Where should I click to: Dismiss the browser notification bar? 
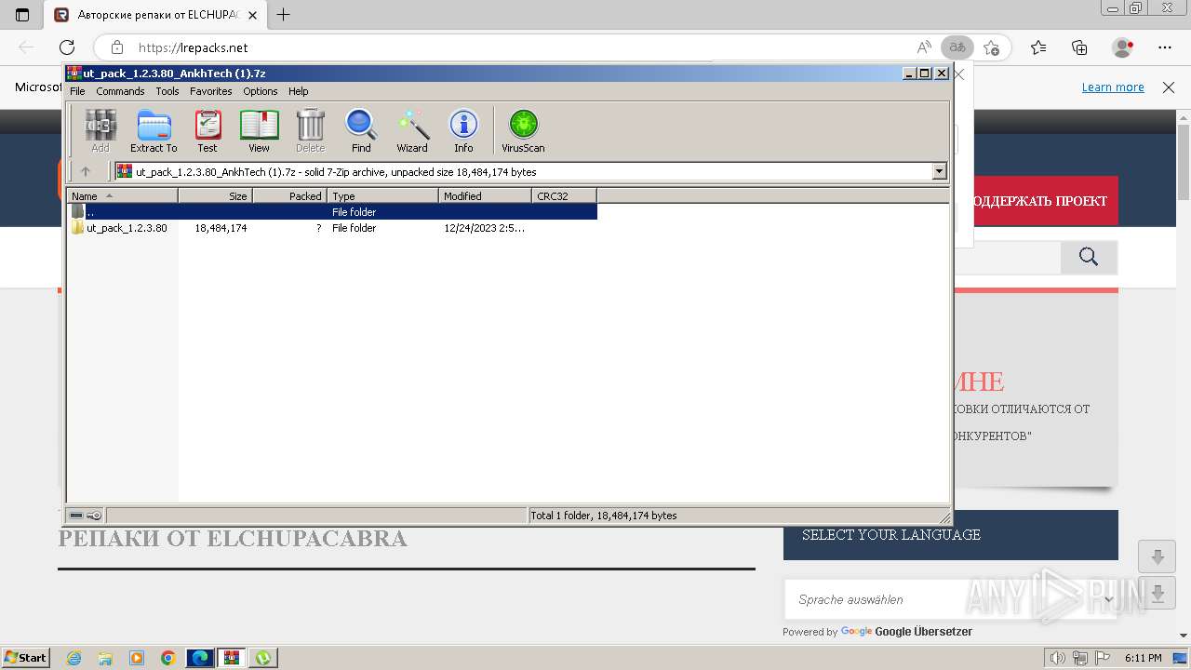(1169, 87)
